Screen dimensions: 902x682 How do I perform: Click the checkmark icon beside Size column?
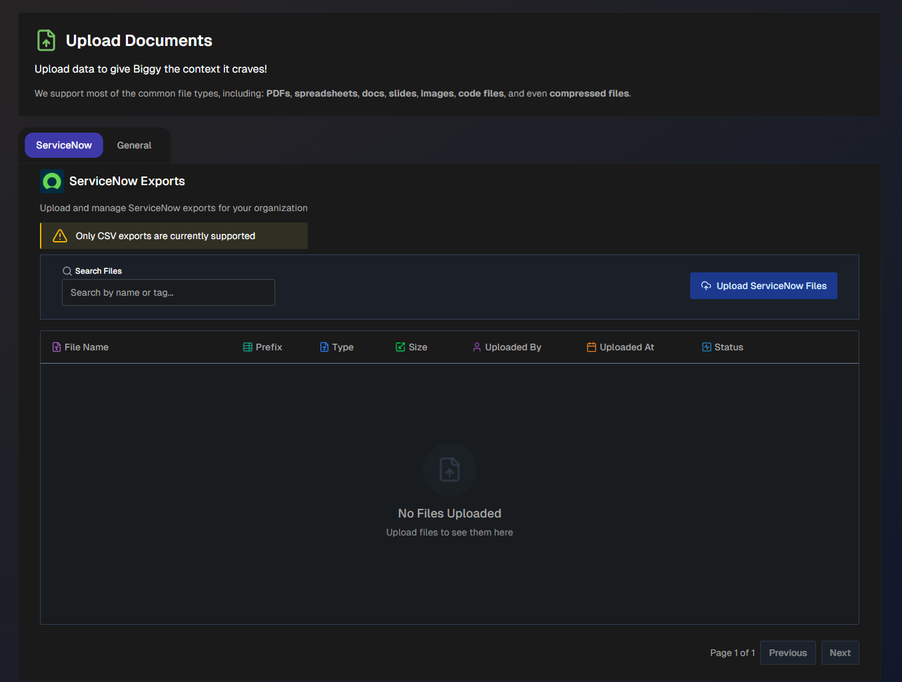(399, 346)
